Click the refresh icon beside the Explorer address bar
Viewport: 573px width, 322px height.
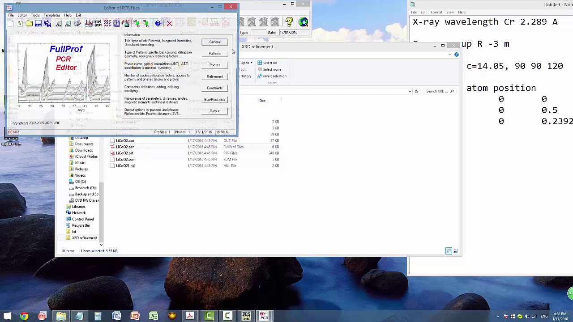tap(416, 91)
